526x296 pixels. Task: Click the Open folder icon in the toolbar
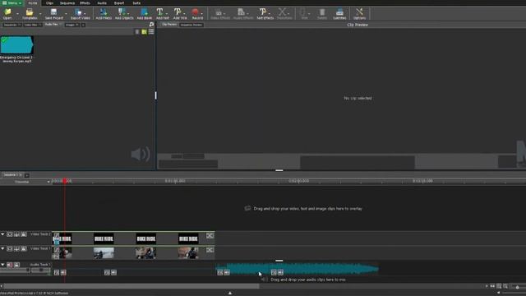(x=7, y=12)
